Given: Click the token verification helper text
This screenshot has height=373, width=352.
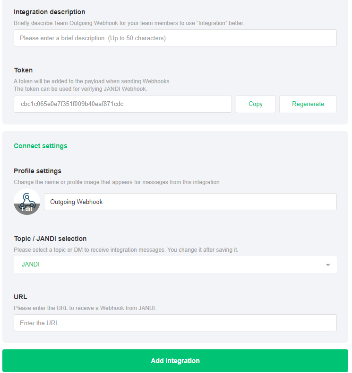Looking at the screenshot, I should point(80,89).
